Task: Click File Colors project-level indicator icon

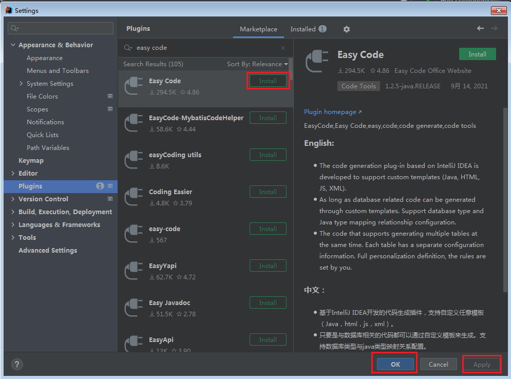Action: 110,96
